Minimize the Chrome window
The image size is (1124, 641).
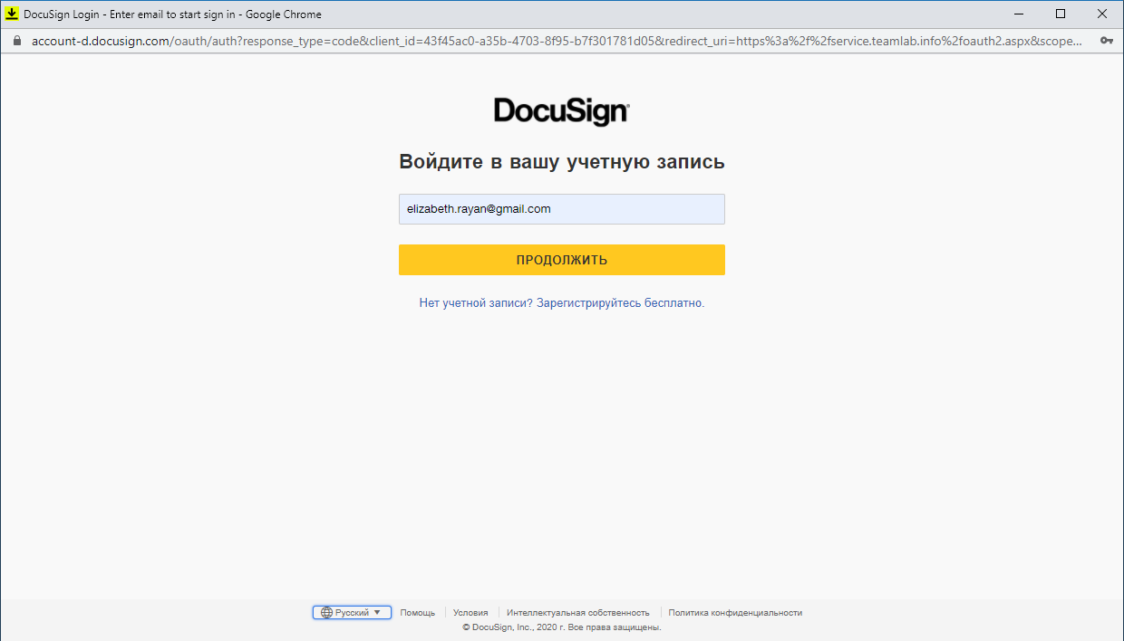coord(1018,14)
